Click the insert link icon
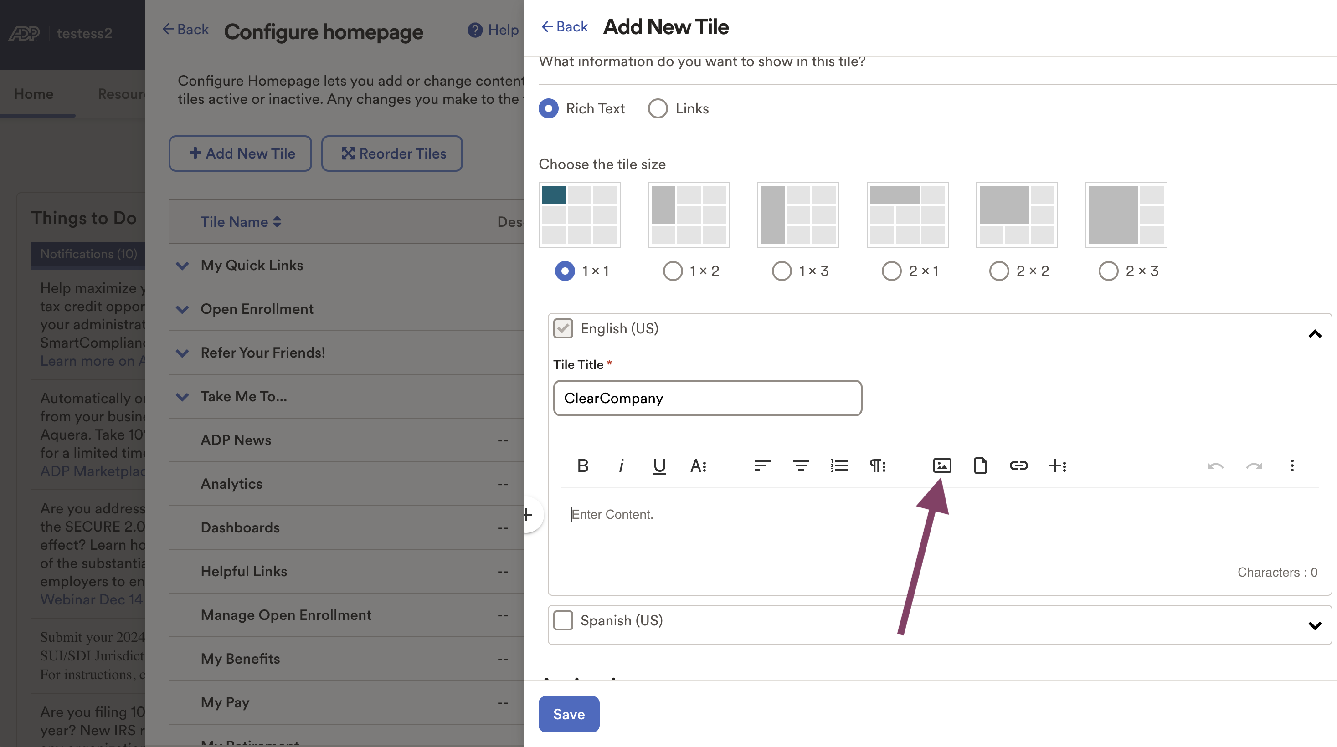1337x747 pixels. (1018, 466)
